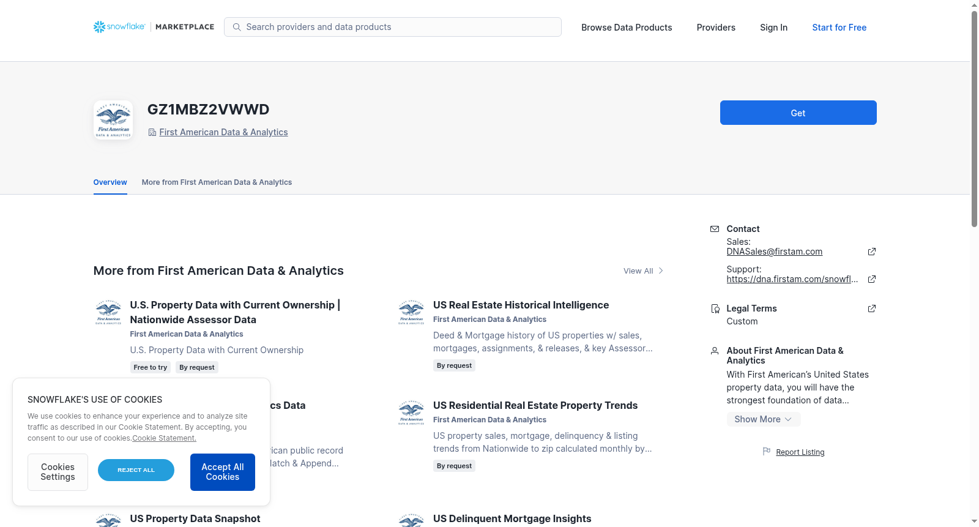Open Browse Data Products menu

pyautogui.click(x=627, y=28)
